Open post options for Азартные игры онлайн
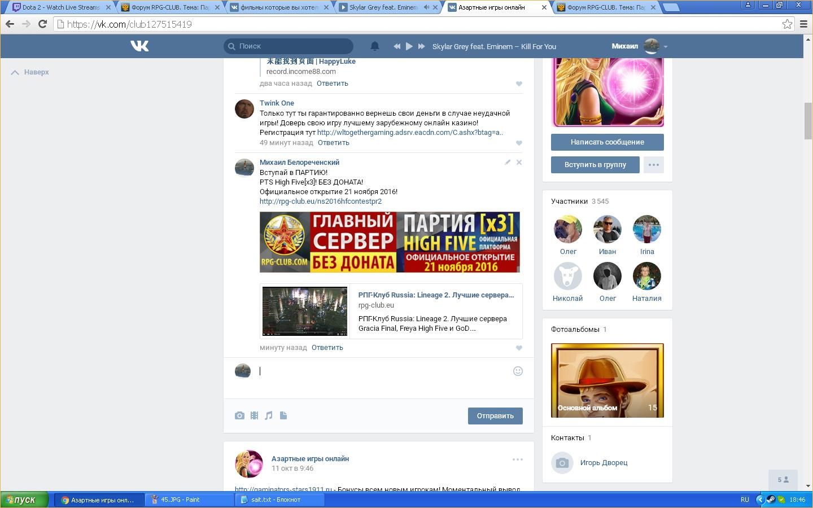The width and height of the screenshot is (813, 508). click(x=517, y=459)
